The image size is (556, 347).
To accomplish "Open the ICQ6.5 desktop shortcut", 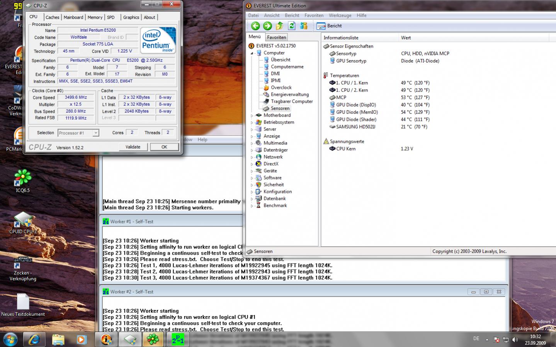I will 23,180.
